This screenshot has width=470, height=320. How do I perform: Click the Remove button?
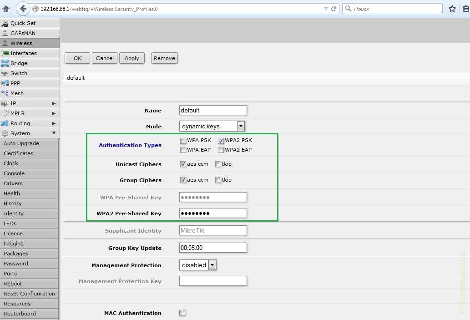click(x=164, y=58)
